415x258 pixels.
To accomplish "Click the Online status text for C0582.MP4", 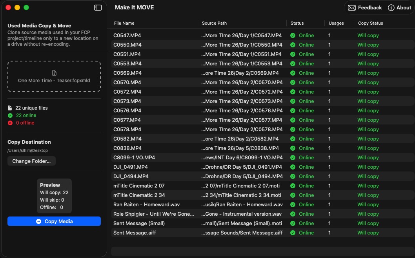I will point(306,139).
